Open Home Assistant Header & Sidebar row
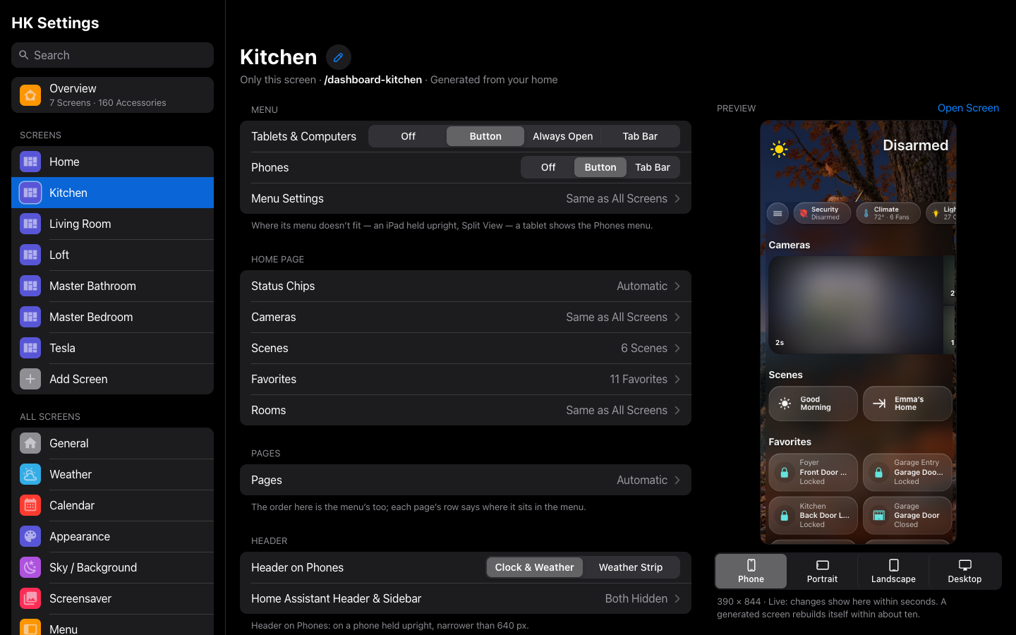The image size is (1016, 635). tap(466, 598)
